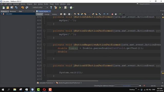Click the volume icon in system tray
The image size is (164, 92).
147,90
